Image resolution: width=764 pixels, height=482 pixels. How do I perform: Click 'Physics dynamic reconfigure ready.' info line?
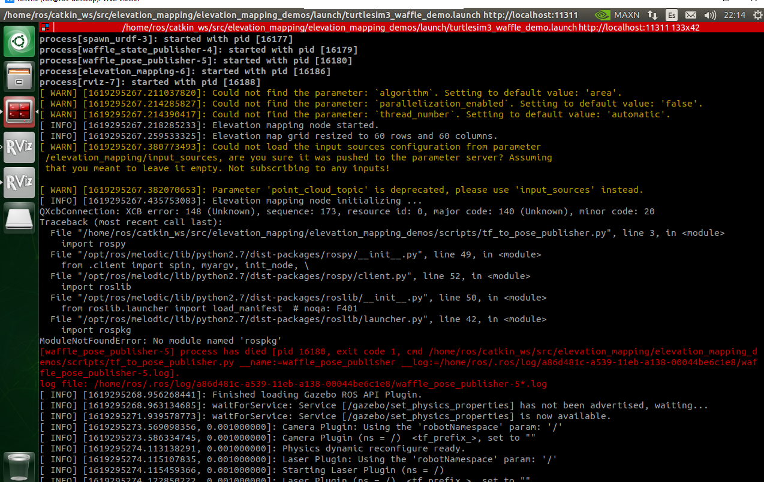tap(252, 448)
